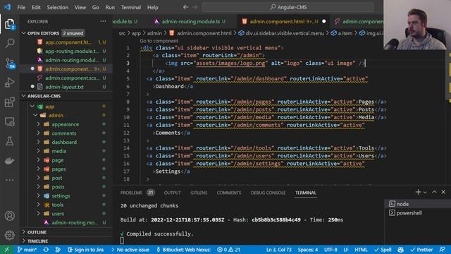This screenshot has width=451, height=254.
Task: Switch to the Output panel tab
Action: pyautogui.click(x=172, y=193)
